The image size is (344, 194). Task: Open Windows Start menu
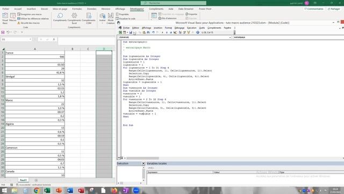[4, 190]
